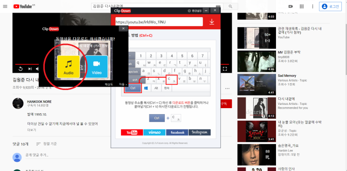Click tiny8808 uploader name
This screenshot has height=171, width=347.
(x=283, y=57)
